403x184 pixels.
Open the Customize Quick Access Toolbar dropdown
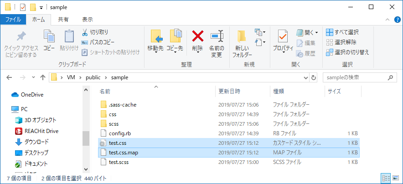pyautogui.click(x=41, y=8)
